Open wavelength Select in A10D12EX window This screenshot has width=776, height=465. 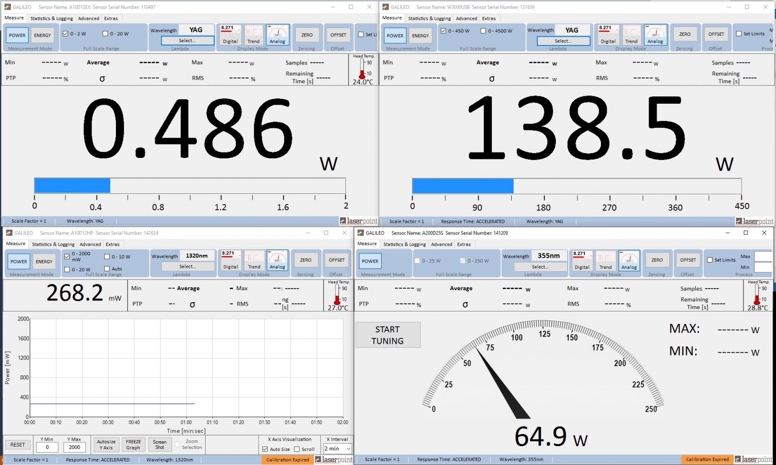tap(188, 41)
